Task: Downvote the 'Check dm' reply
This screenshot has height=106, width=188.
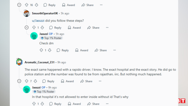Action: [x=50, y=50]
